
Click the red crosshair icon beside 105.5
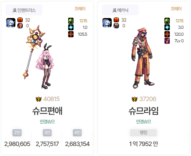(x=71, y=34)
